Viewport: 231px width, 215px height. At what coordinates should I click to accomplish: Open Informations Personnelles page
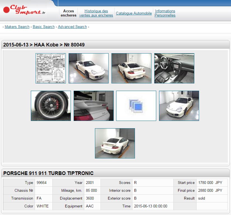click(165, 13)
